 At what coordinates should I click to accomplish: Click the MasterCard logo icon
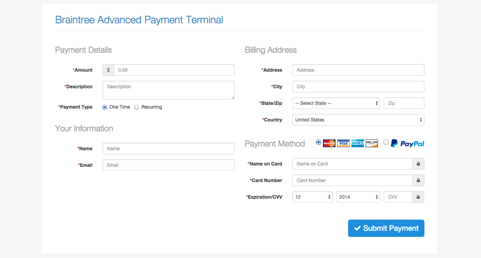click(329, 143)
